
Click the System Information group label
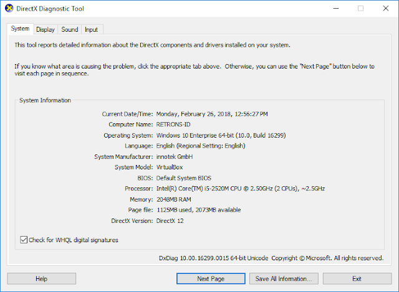[x=45, y=100]
